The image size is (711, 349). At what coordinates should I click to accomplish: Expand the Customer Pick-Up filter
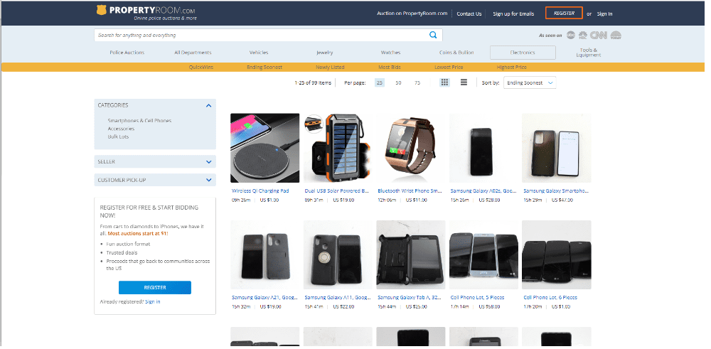coord(208,180)
